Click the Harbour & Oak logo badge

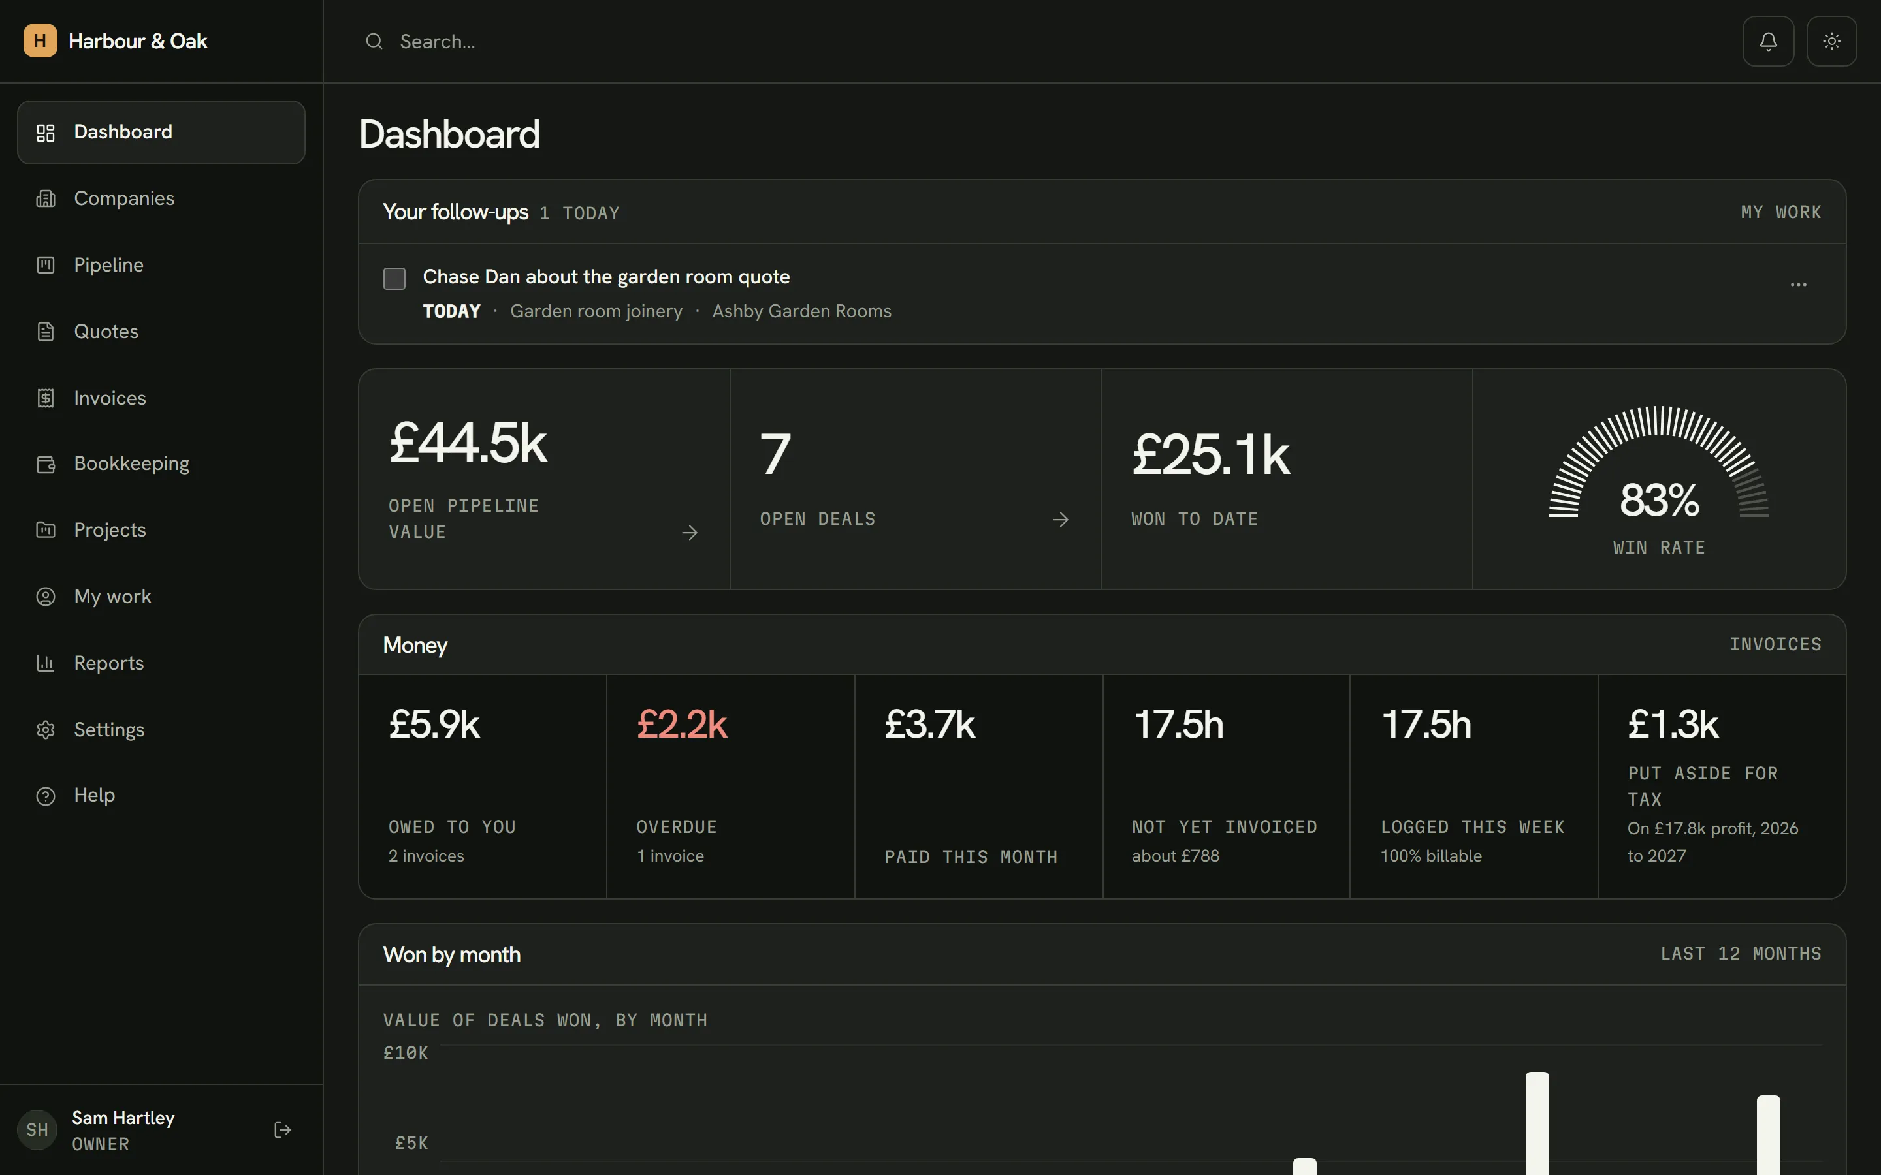[x=40, y=40]
